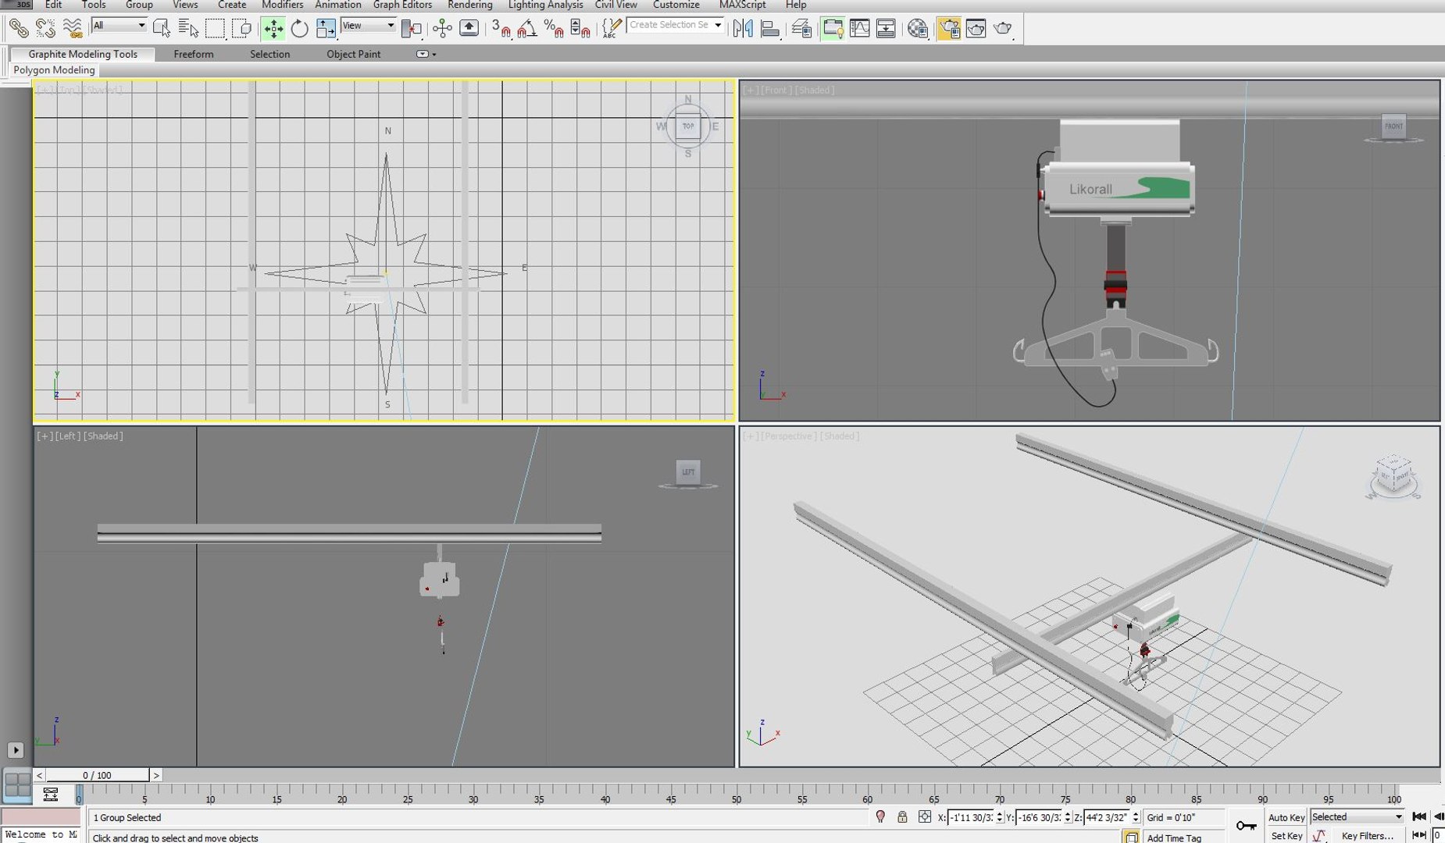Open the Render Setup teapot icon
The height and width of the screenshot is (843, 1445).
click(x=949, y=29)
